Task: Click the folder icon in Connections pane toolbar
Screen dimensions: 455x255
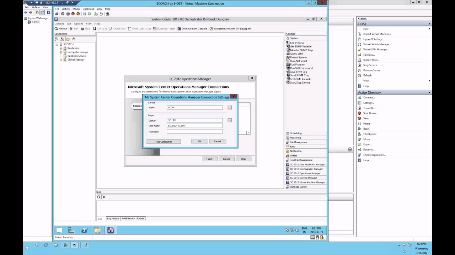Action: pos(68,39)
